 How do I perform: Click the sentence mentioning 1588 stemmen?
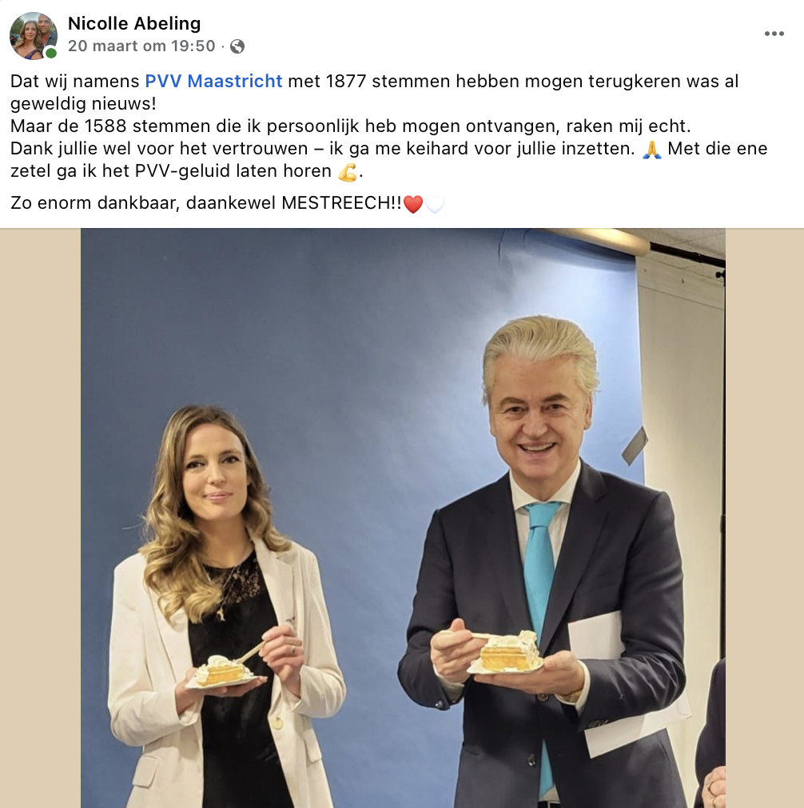pos(351,126)
